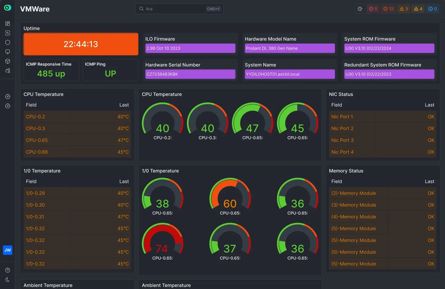Focus the Ara search field

(x=179, y=9)
